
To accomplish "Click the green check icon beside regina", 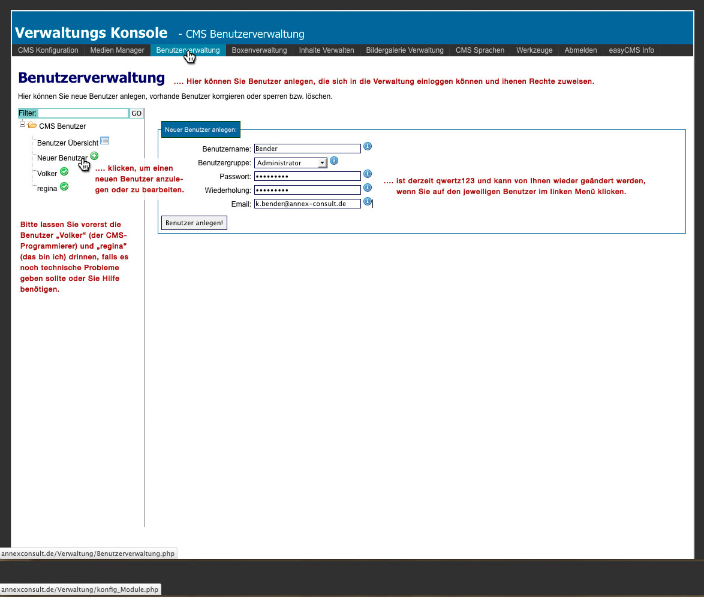I will tap(64, 186).
